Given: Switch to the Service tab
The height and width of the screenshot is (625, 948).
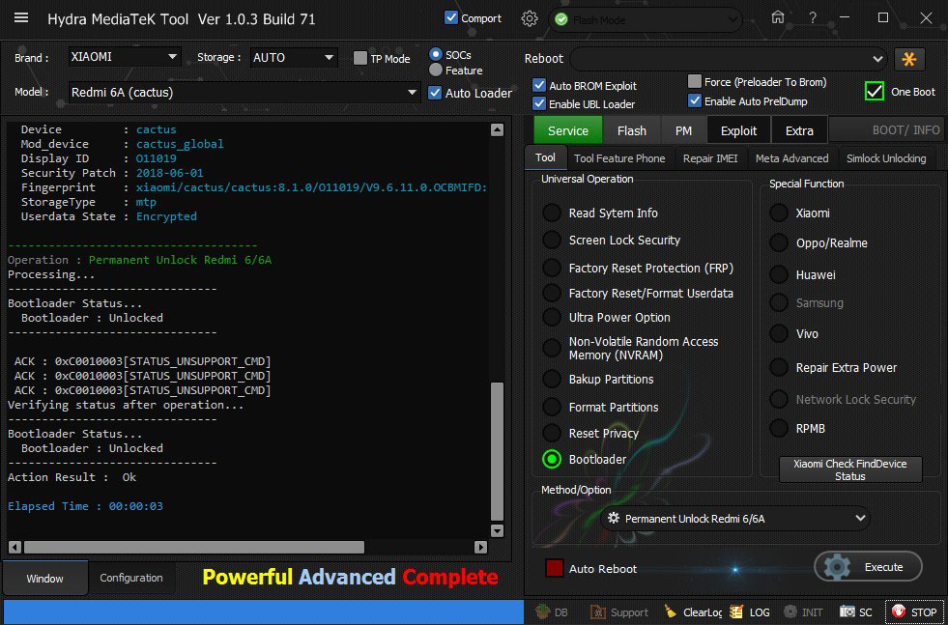Looking at the screenshot, I should (x=567, y=130).
